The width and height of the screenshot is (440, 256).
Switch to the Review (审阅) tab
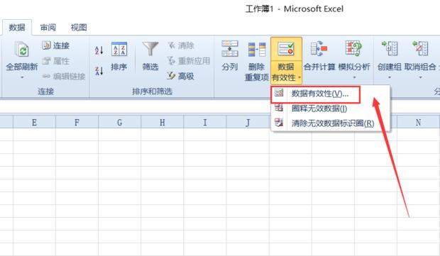(48, 28)
